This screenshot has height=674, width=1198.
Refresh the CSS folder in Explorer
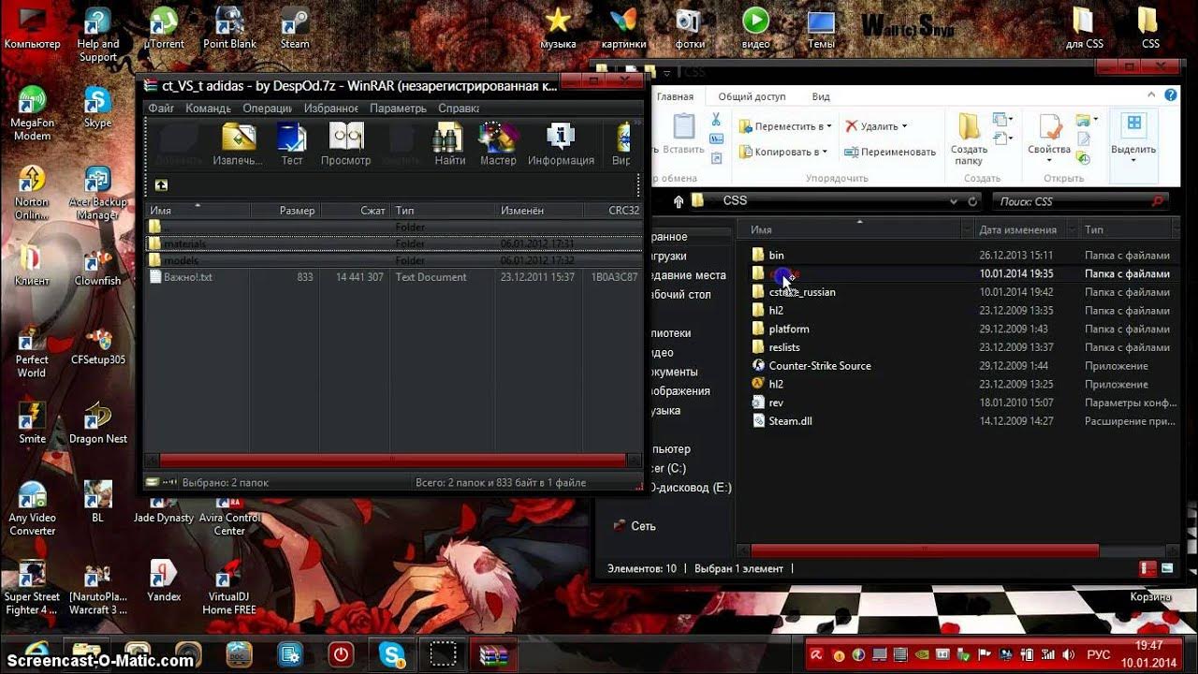pyautogui.click(x=973, y=201)
